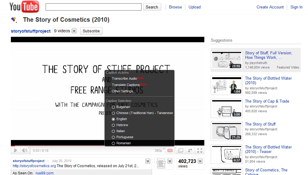Expand the transcript options arrow

tap(170, 161)
